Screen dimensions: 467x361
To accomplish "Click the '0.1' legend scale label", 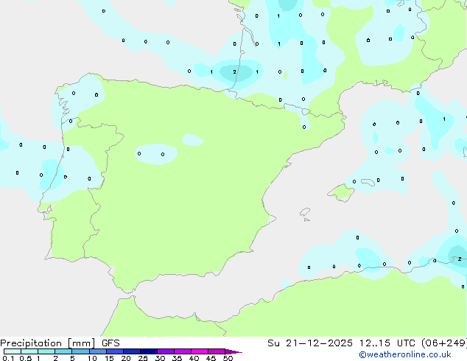I will click(8, 358).
